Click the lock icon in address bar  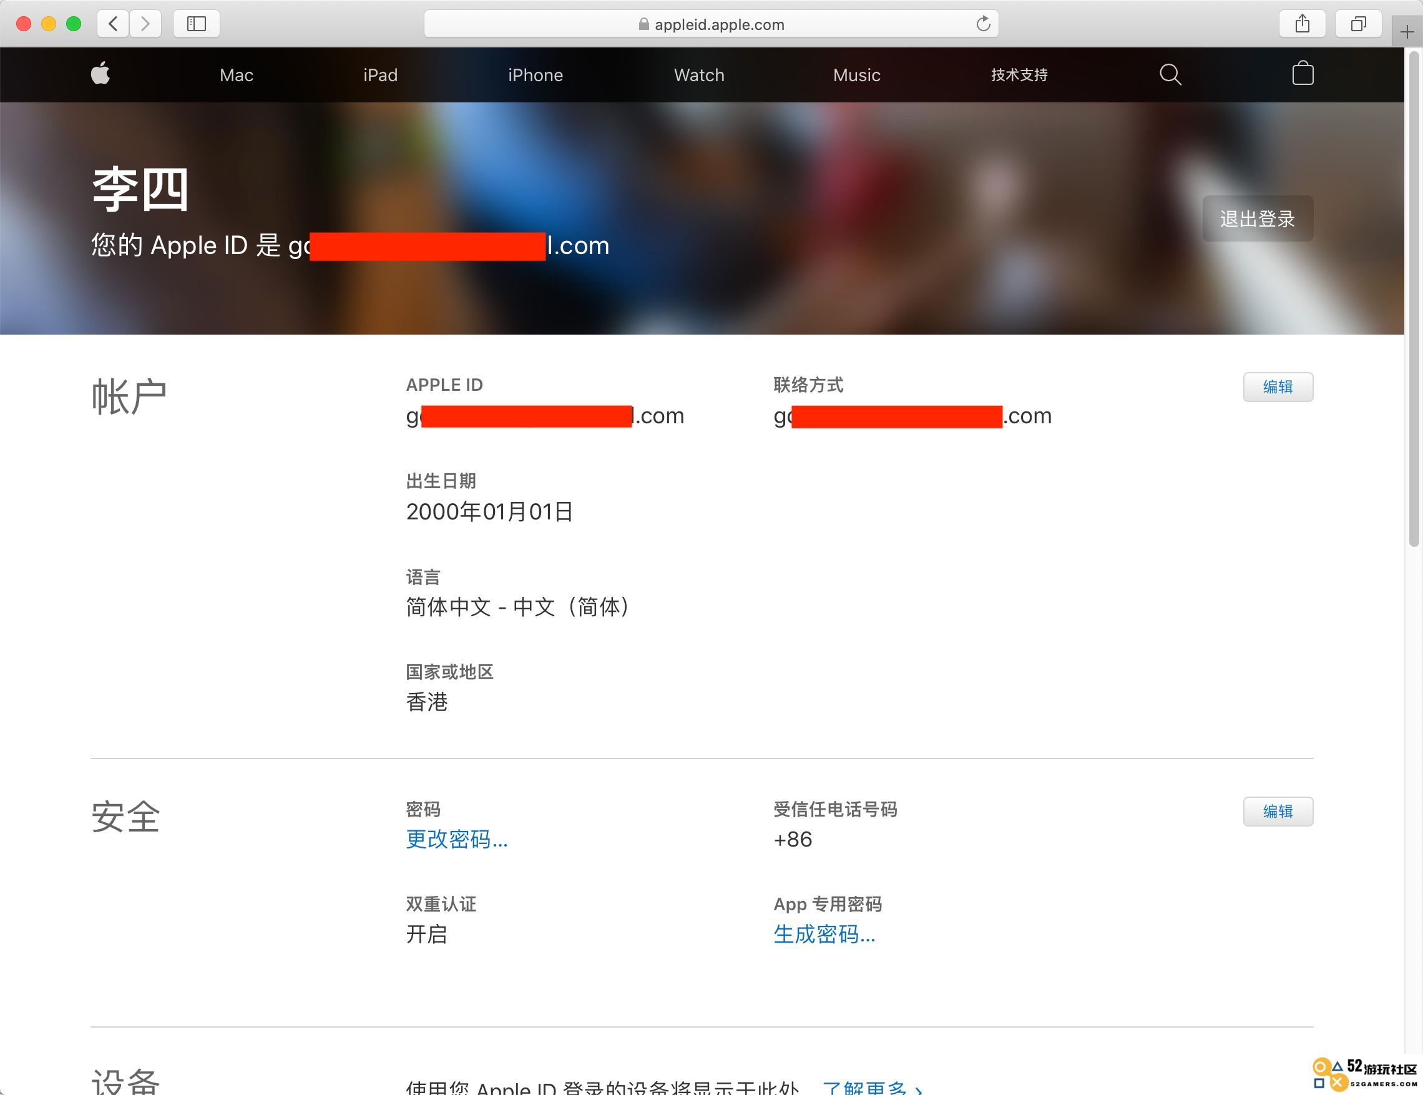[643, 24]
